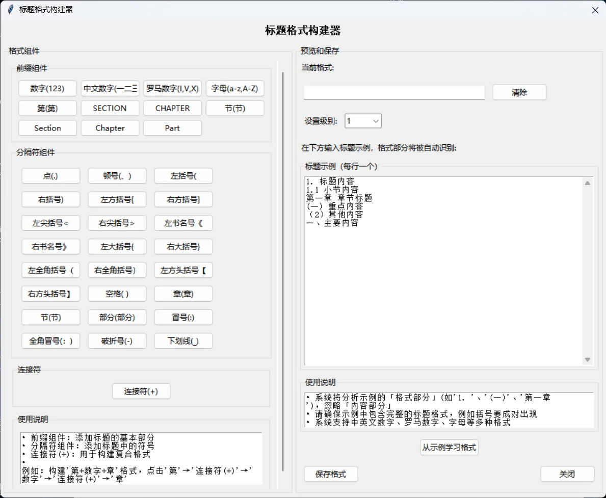Click the Python icon in the title bar
The height and width of the screenshot is (498, 606).
coord(9,9)
